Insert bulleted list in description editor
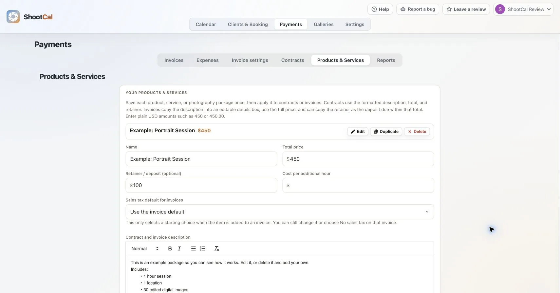 coord(193,248)
